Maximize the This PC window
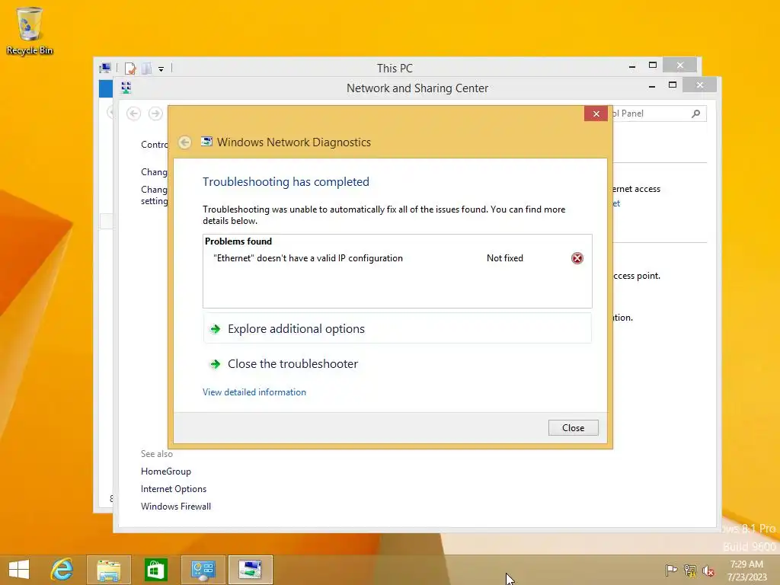 click(653, 66)
